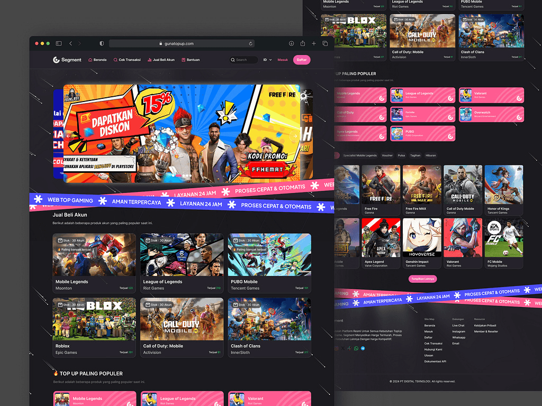Viewport: 542px width, 406px height.
Task: Go back with the browser back arrow
Action: 70,43
